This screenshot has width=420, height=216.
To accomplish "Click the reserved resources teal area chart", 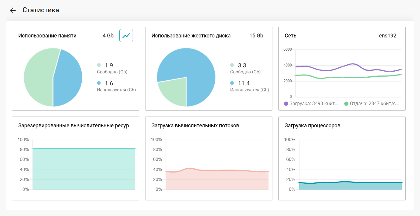I will 84,169.
